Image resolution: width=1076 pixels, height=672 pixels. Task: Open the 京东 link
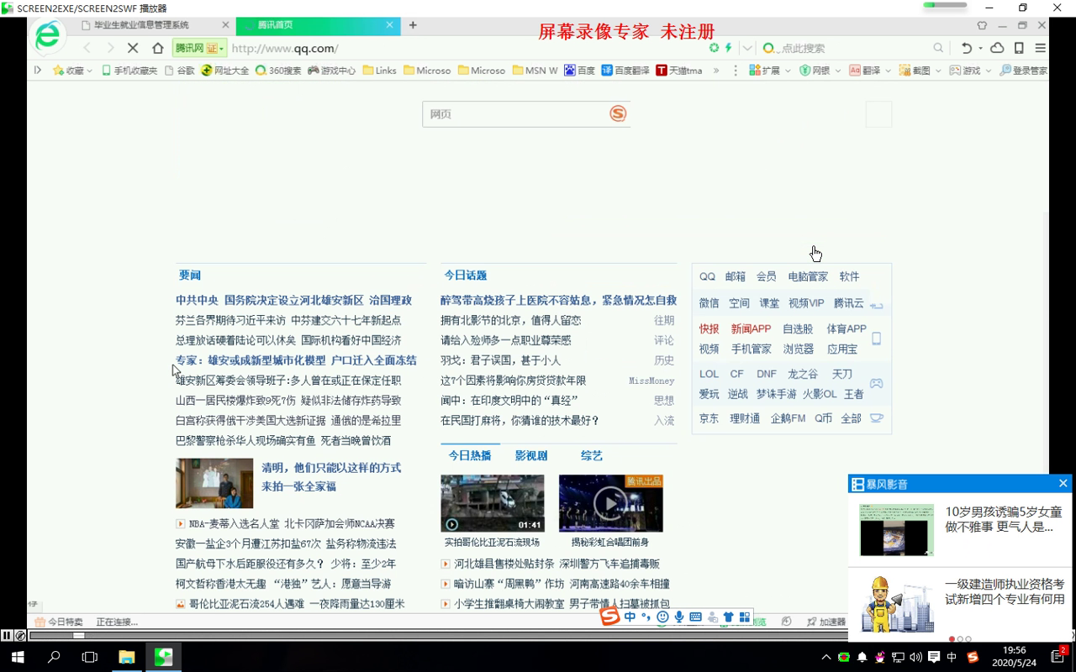point(709,417)
